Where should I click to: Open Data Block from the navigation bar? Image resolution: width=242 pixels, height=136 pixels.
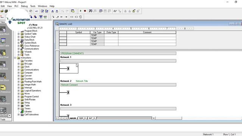[3, 65]
